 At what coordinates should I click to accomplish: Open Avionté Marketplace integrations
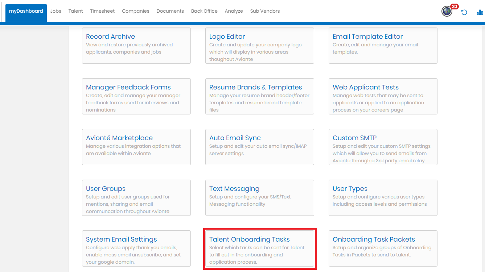click(x=119, y=138)
